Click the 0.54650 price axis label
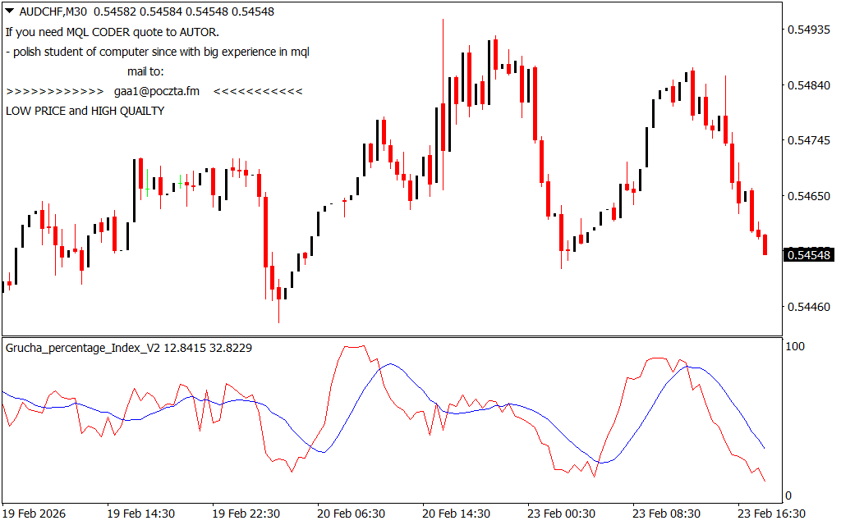Viewport: 841px width, 525px height. (x=809, y=197)
